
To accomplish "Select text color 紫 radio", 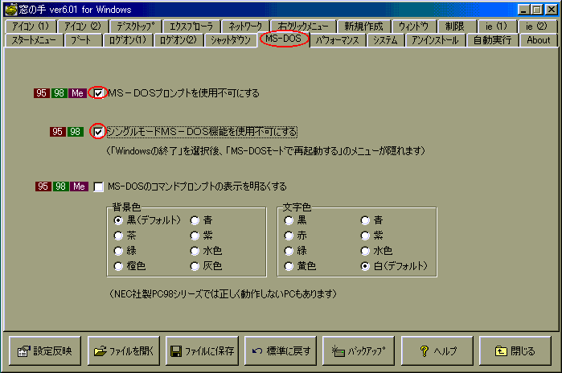I will click(365, 236).
